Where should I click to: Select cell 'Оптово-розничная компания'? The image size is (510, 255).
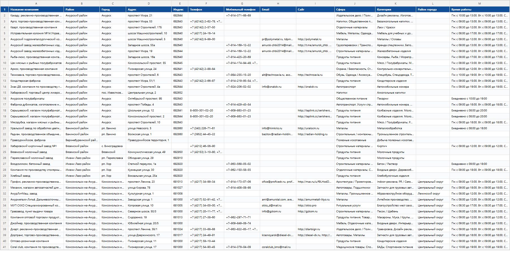pos(36,241)
